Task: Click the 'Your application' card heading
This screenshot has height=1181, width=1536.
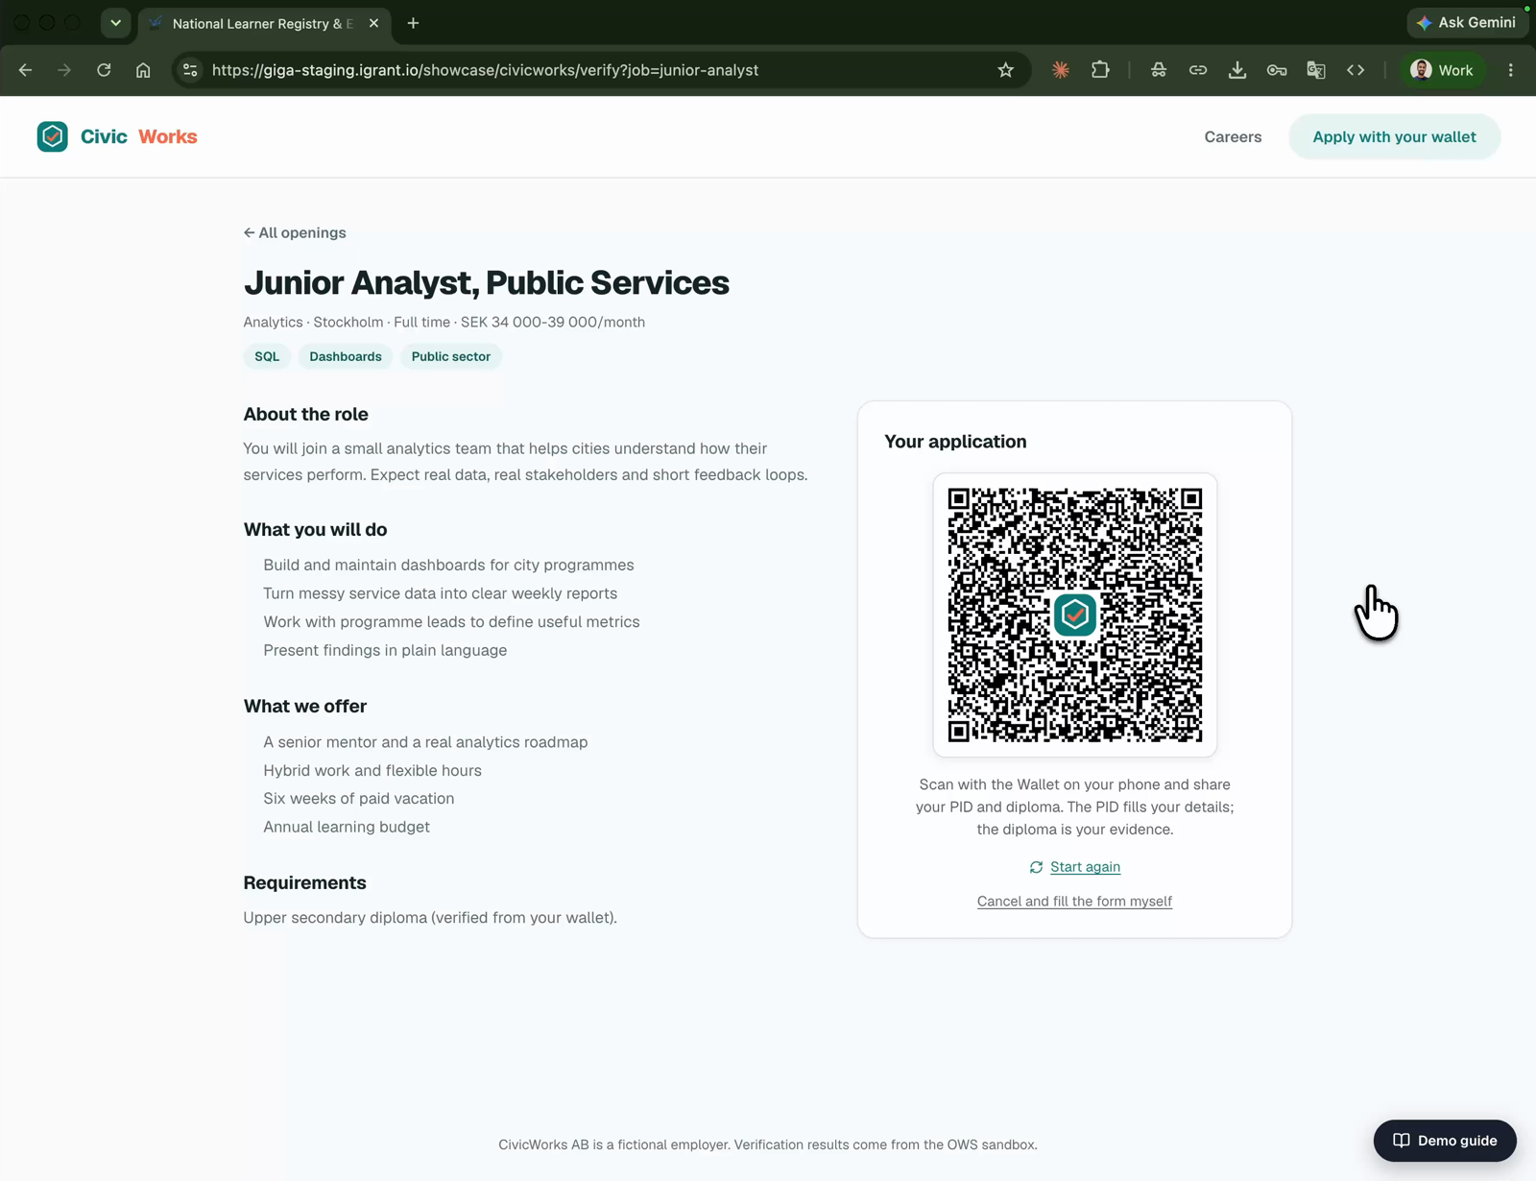Action: 955,442
